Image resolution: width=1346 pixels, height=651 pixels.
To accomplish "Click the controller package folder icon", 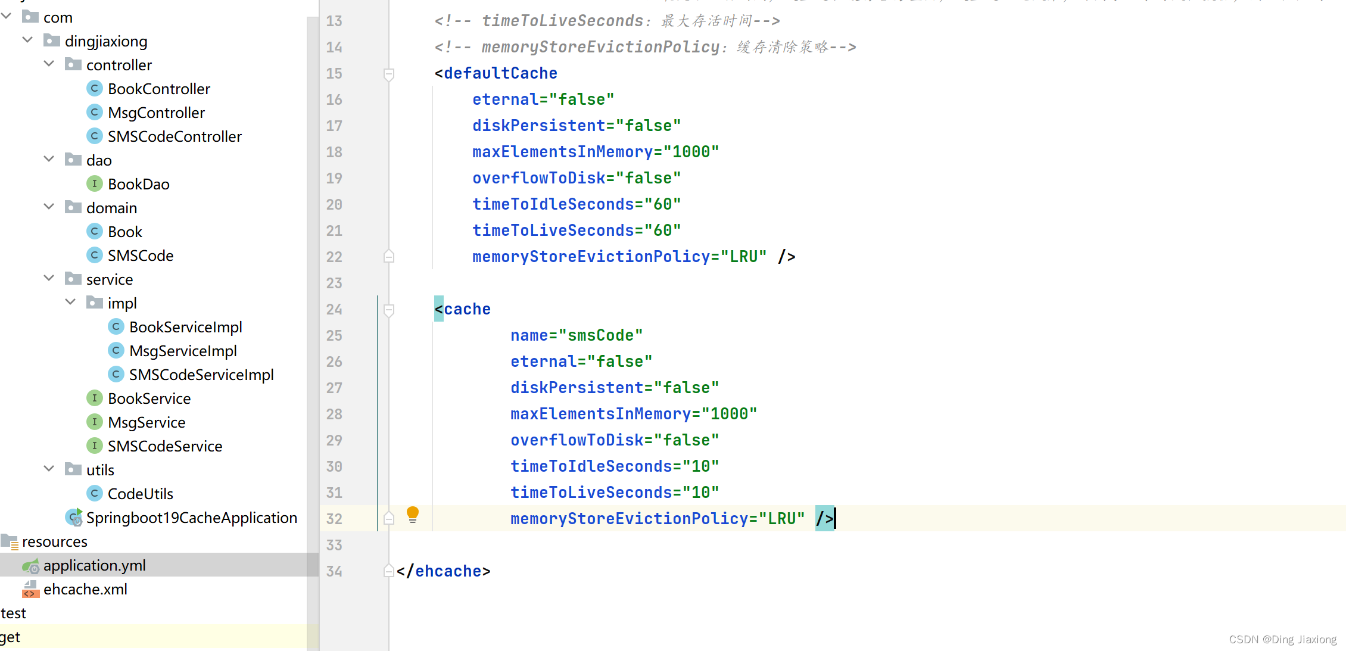I will [x=73, y=64].
